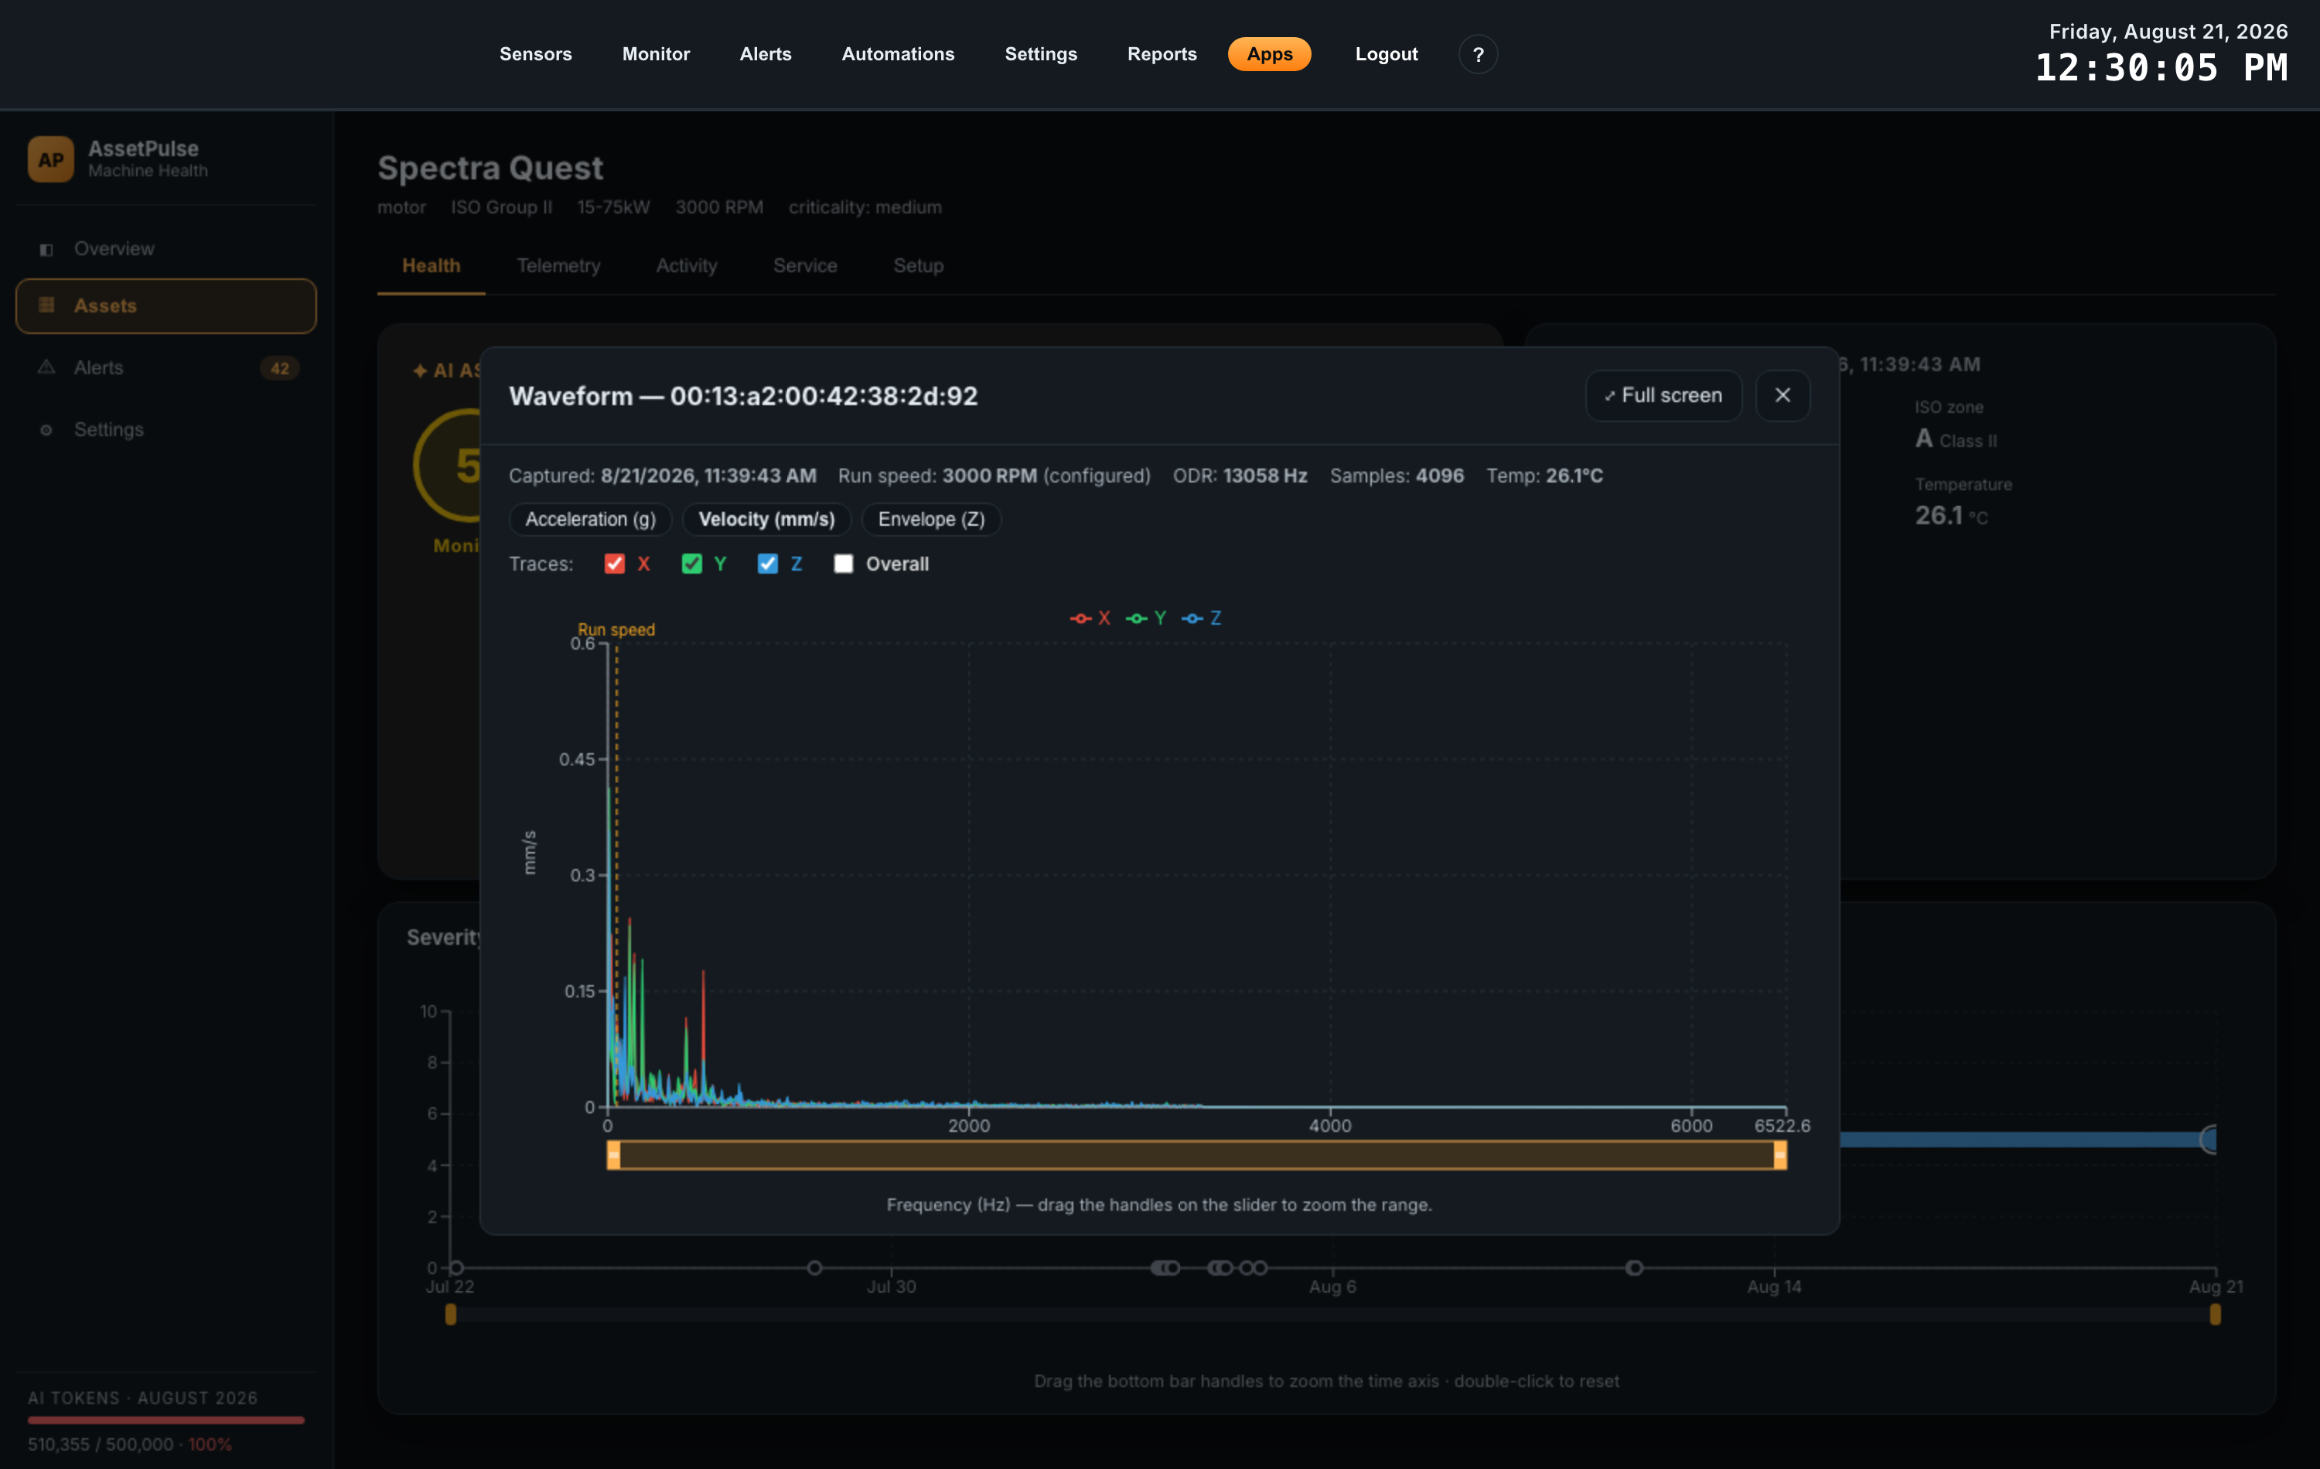Switch to the Setup tab
2320x1469 pixels.
(918, 266)
